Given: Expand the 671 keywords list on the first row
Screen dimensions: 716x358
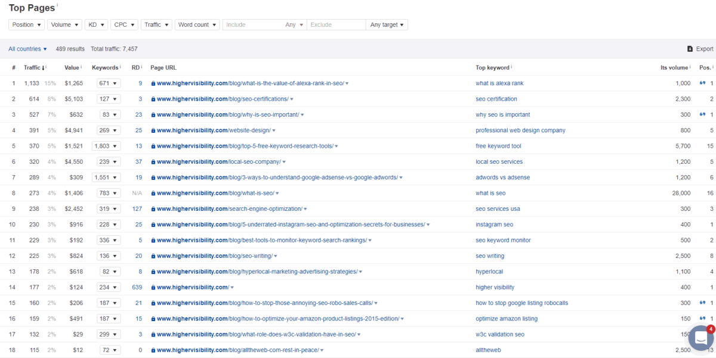Looking at the screenshot, I should [108, 83].
